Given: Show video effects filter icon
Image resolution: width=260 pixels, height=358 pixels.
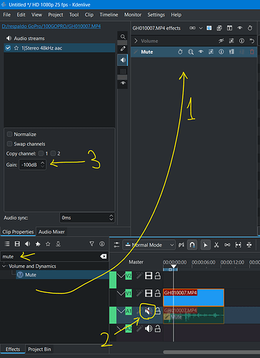Looking at the screenshot, I should click(x=17, y=244).
